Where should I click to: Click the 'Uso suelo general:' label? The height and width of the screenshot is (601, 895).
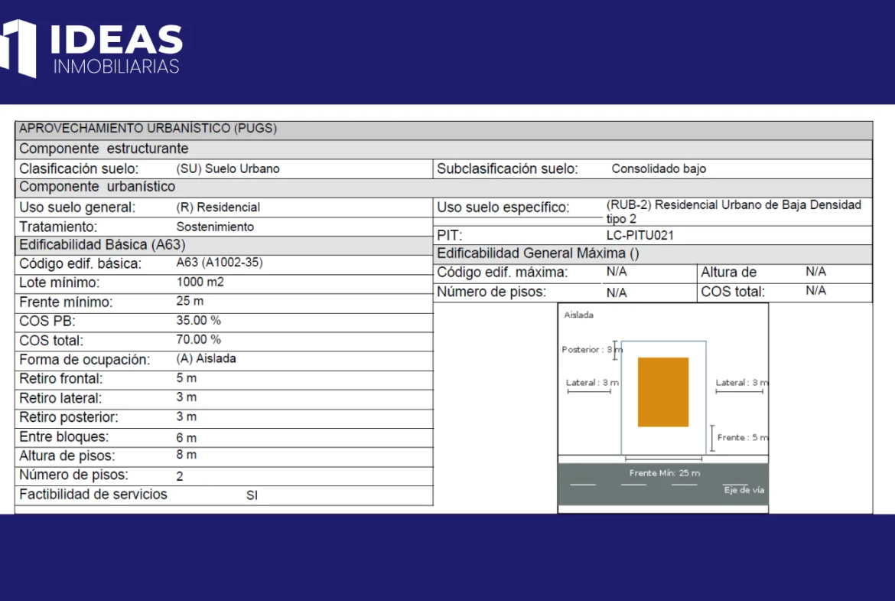click(x=77, y=207)
